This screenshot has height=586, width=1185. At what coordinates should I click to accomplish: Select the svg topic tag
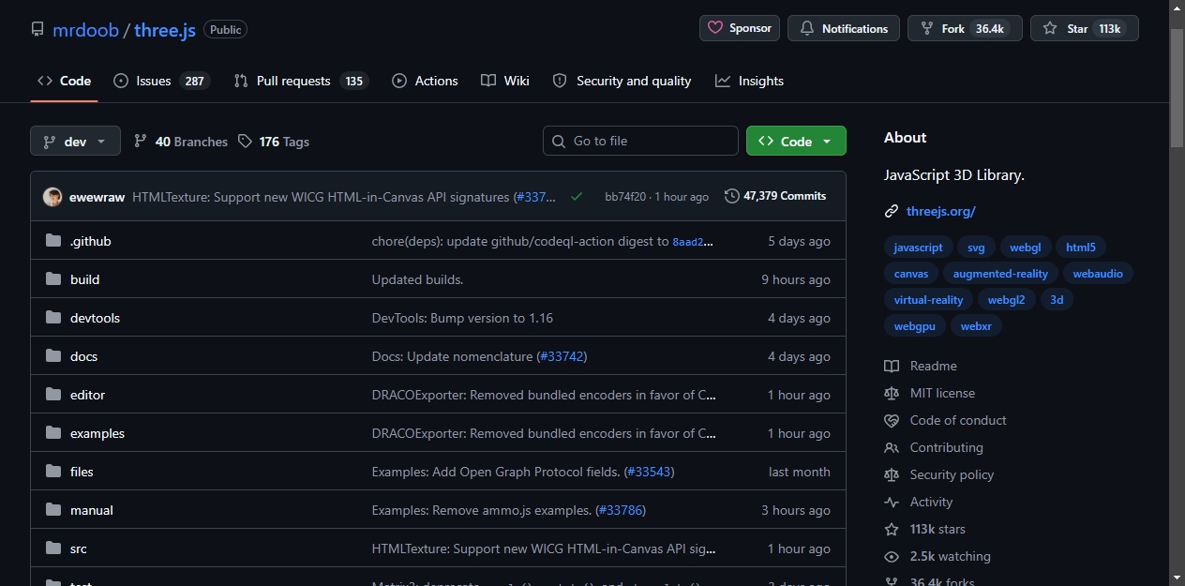(976, 248)
